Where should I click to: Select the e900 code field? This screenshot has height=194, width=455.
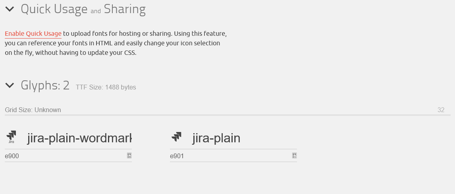[x=65, y=156]
